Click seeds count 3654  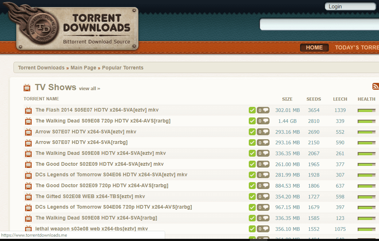click(314, 111)
